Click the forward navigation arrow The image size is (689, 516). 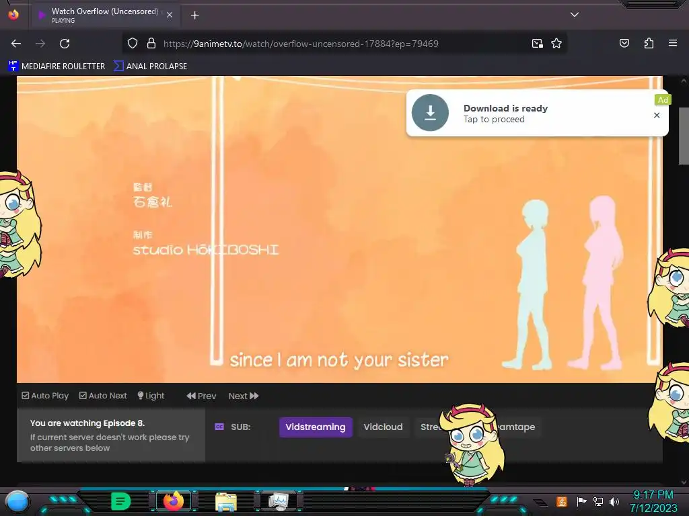point(40,44)
